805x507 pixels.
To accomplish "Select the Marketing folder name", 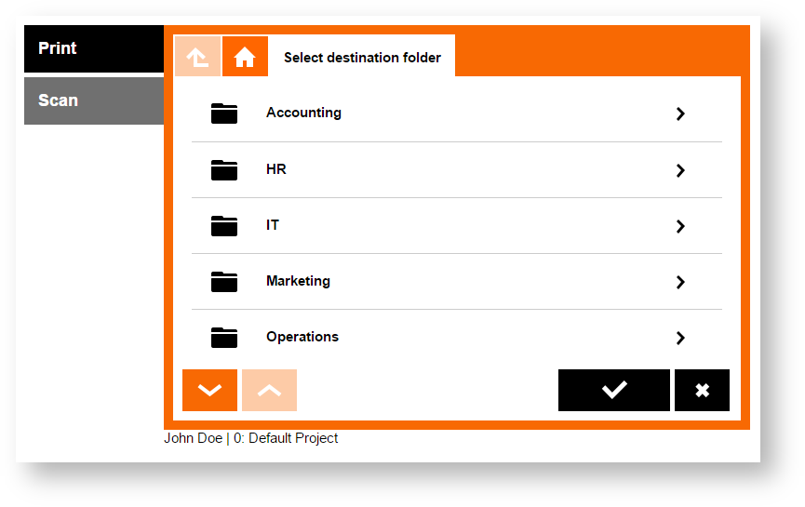I will coord(298,281).
